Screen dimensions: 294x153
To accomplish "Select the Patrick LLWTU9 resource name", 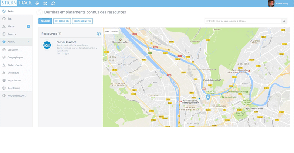I will pyautogui.click(x=66, y=42).
